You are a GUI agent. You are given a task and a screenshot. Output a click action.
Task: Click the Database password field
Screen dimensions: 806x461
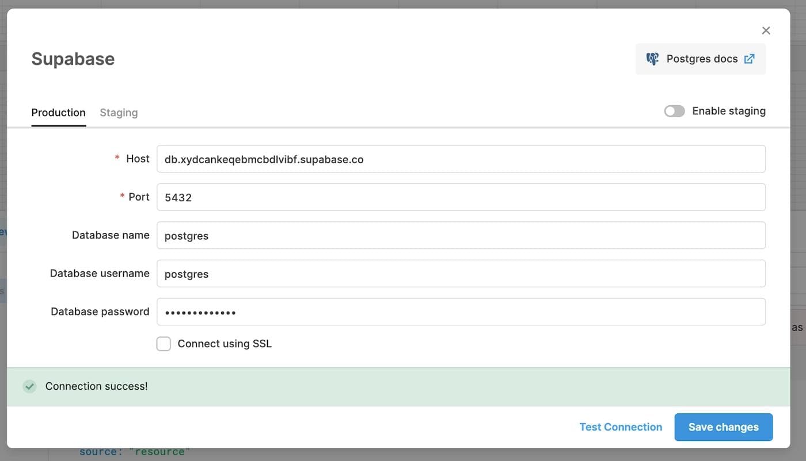point(461,312)
